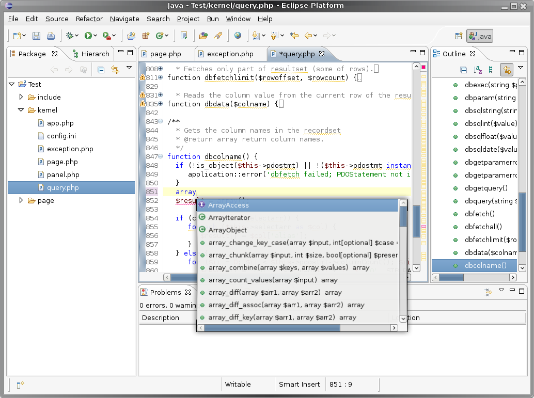
Task: Switch to the Java perspective button
Action: pyautogui.click(x=479, y=36)
